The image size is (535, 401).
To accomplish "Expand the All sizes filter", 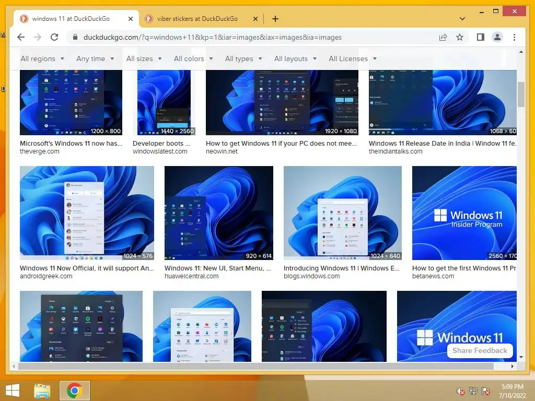I will tap(144, 58).
